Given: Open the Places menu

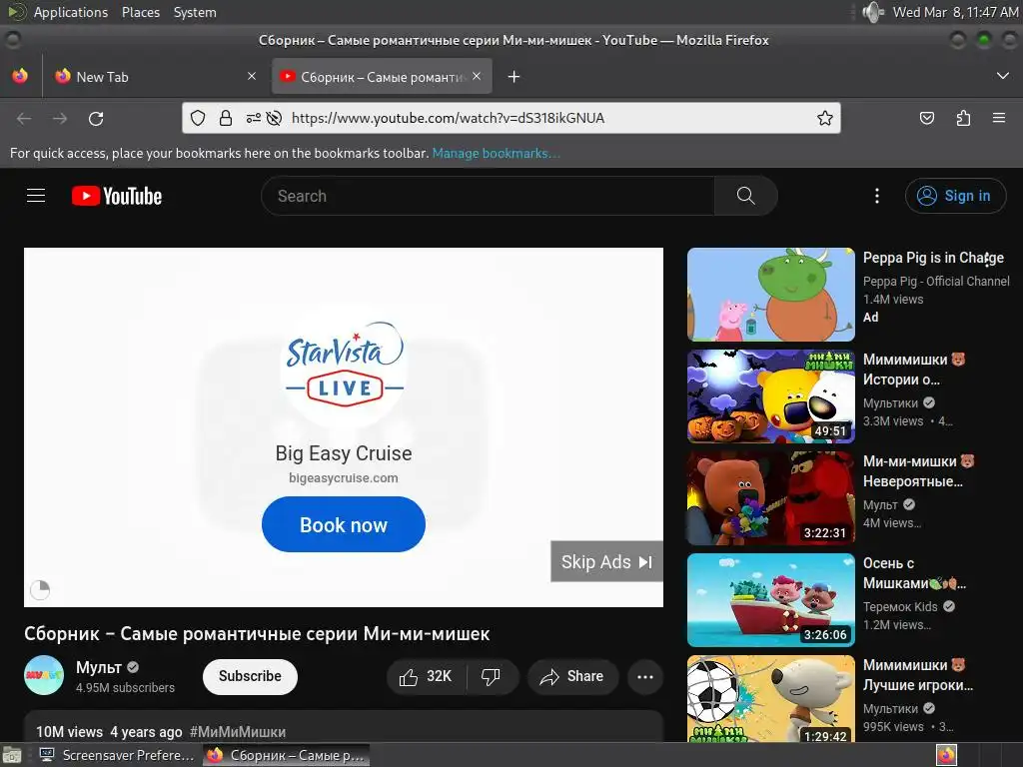Looking at the screenshot, I should click(140, 12).
